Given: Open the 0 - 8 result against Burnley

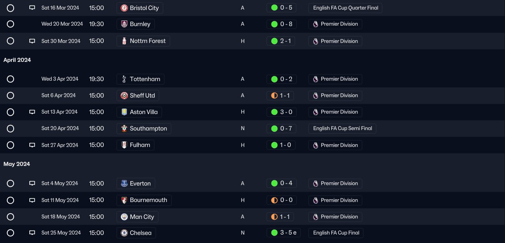Looking at the screenshot, I should pyautogui.click(x=281, y=24).
